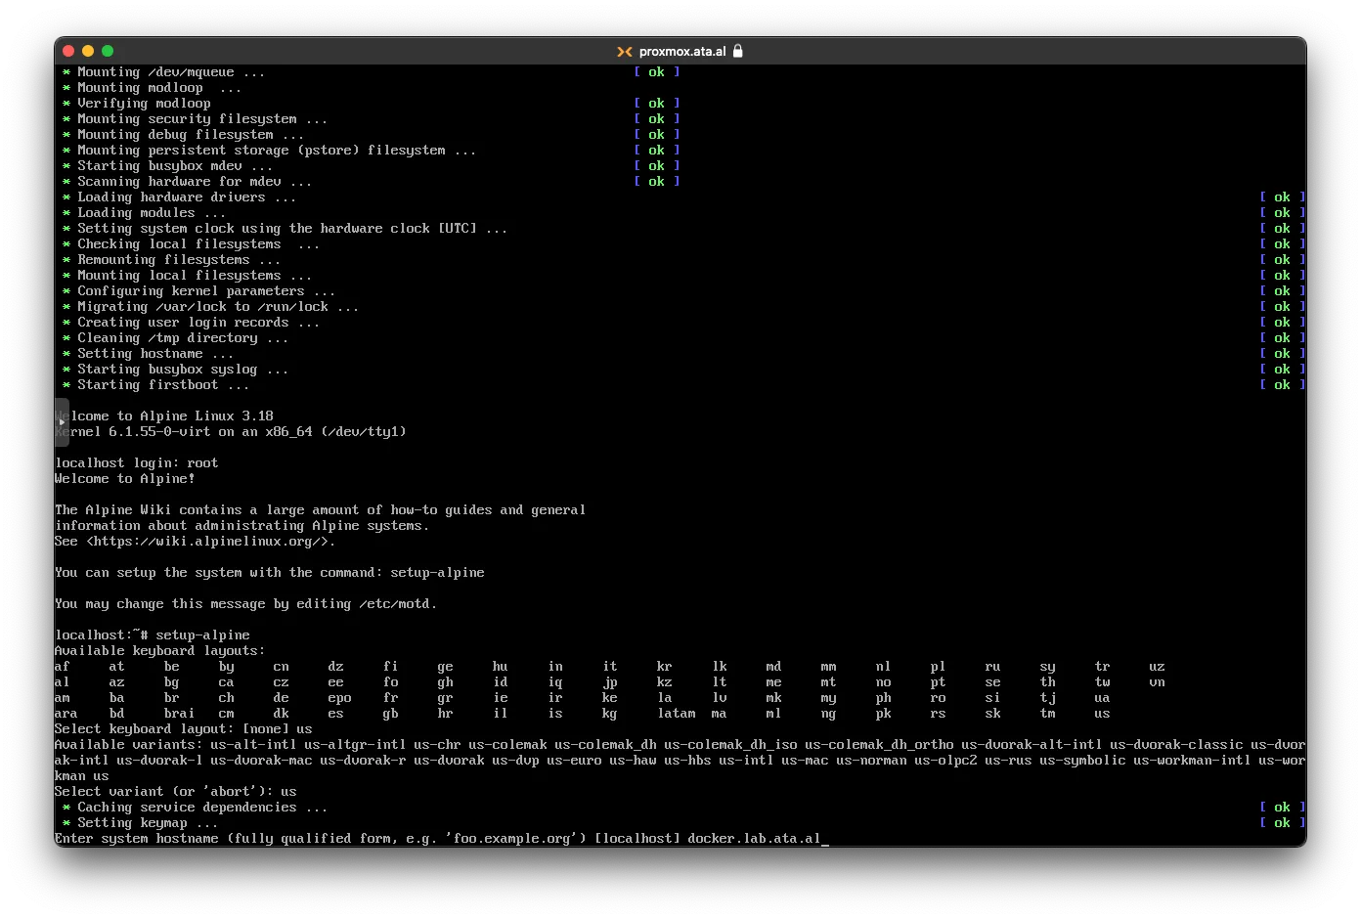Click the padlock icon beside proxmox.ata.al

738,51
